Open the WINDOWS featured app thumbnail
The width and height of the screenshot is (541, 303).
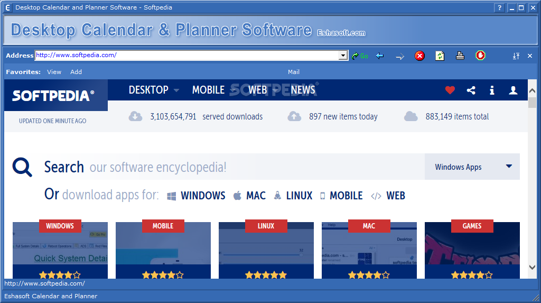click(60, 250)
